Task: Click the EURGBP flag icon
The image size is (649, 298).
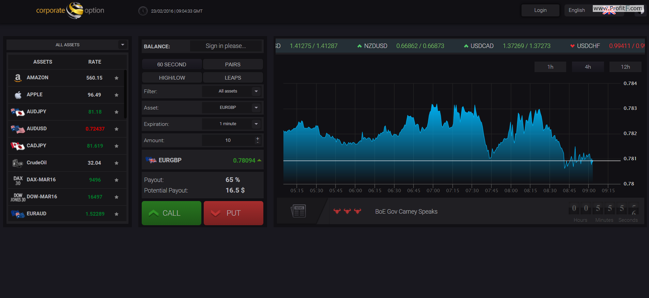Action: coord(151,160)
